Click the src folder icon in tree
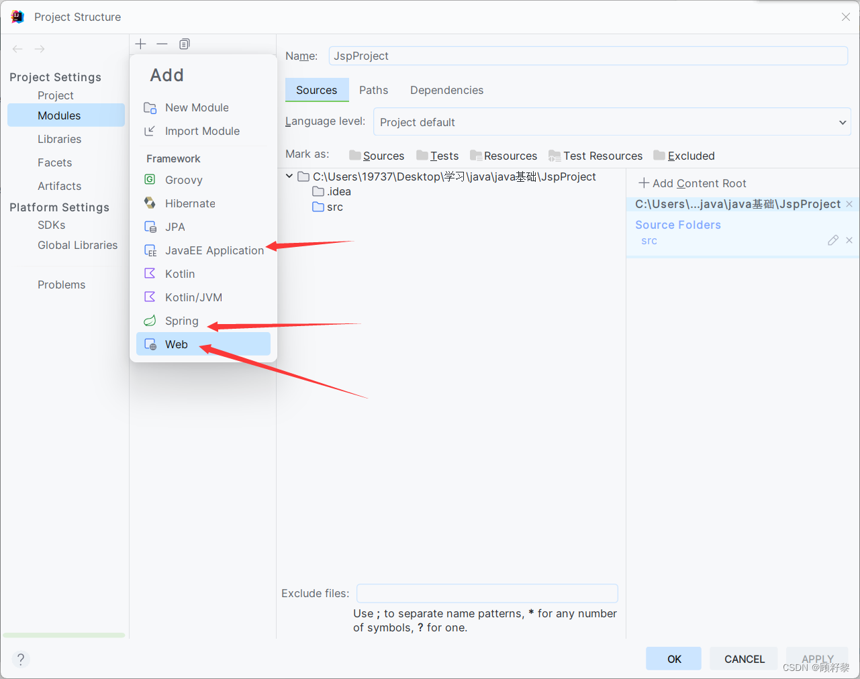 pos(318,207)
